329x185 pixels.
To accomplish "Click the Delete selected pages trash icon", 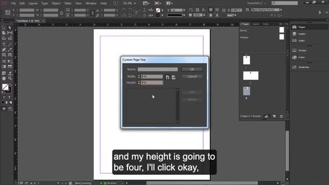I will [x=281, y=117].
